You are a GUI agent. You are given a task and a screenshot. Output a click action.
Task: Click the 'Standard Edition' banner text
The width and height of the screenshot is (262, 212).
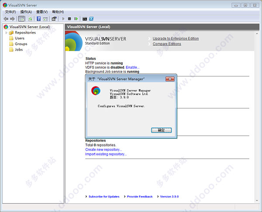97,43
